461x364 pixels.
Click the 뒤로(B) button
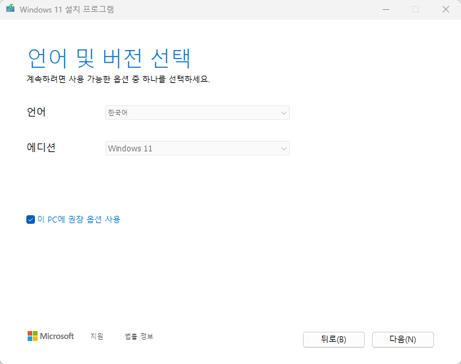click(334, 340)
